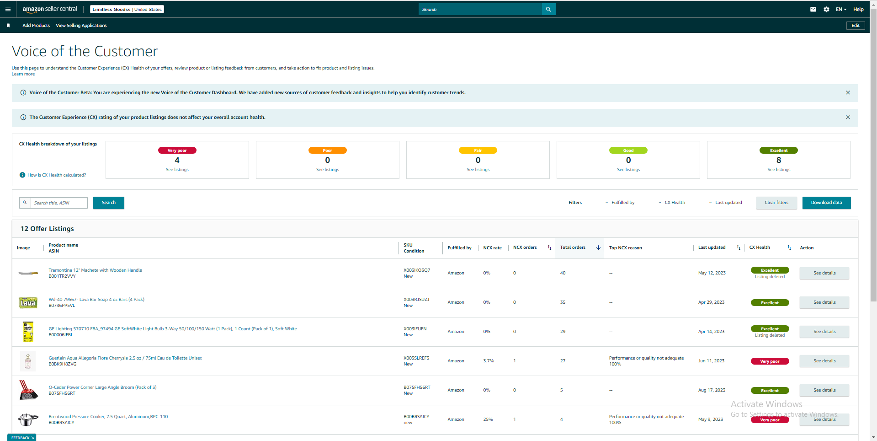This screenshot has width=877, height=441.
Task: Click NCX orders value 1 for Guerlain row
Action: coord(515,361)
